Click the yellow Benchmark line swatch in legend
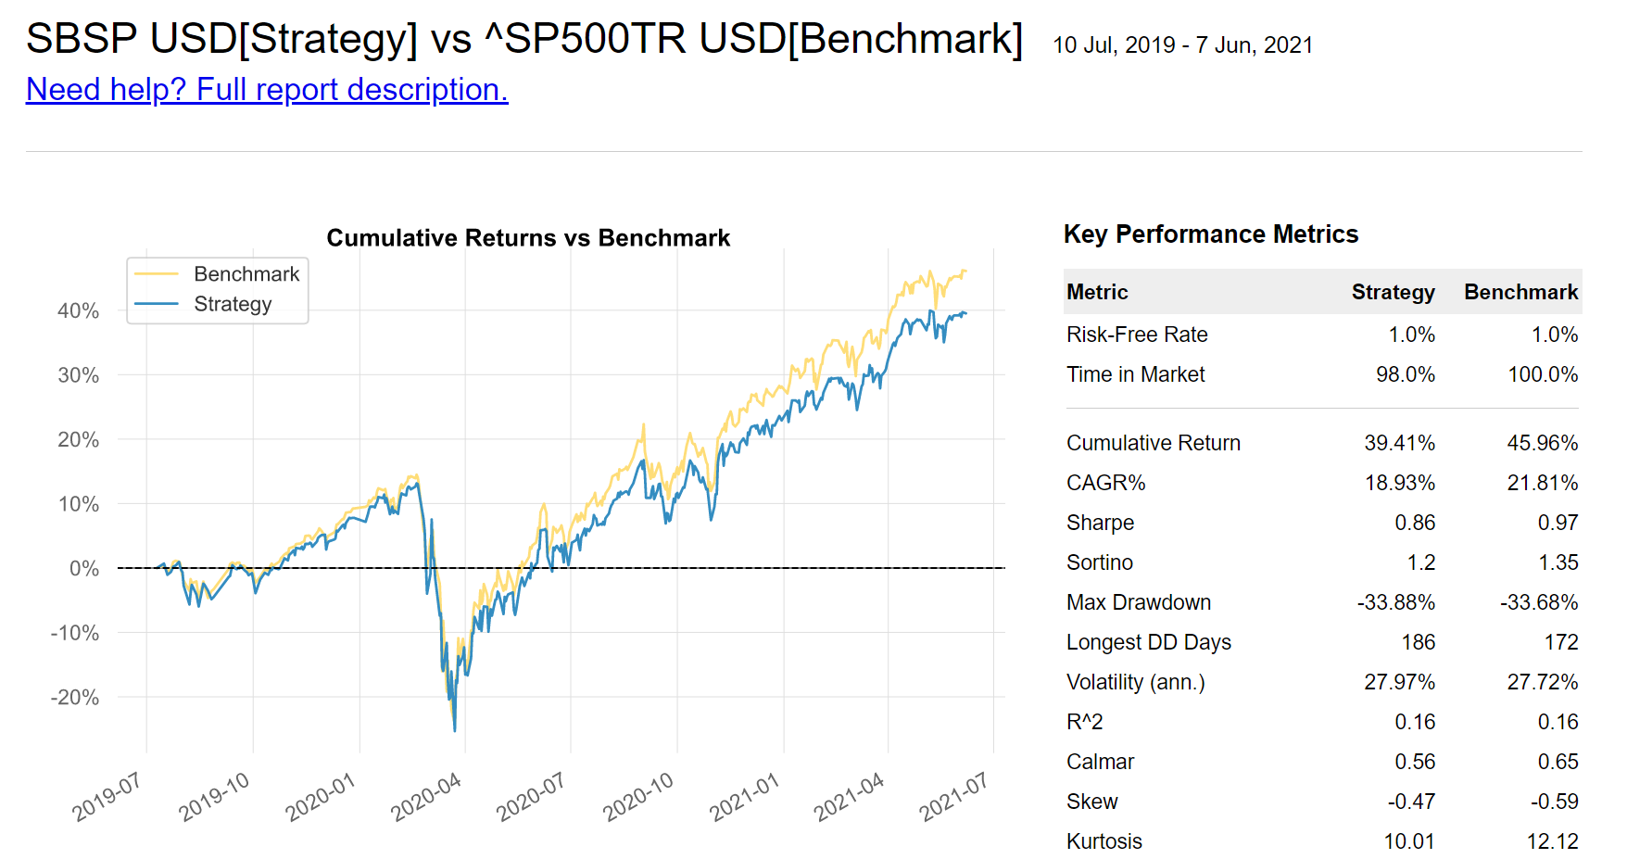The image size is (1627, 859). tap(157, 274)
